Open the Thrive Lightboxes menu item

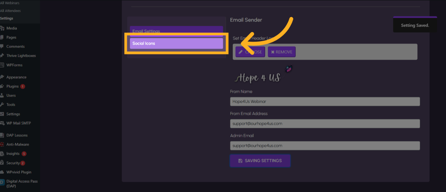tap(21, 56)
